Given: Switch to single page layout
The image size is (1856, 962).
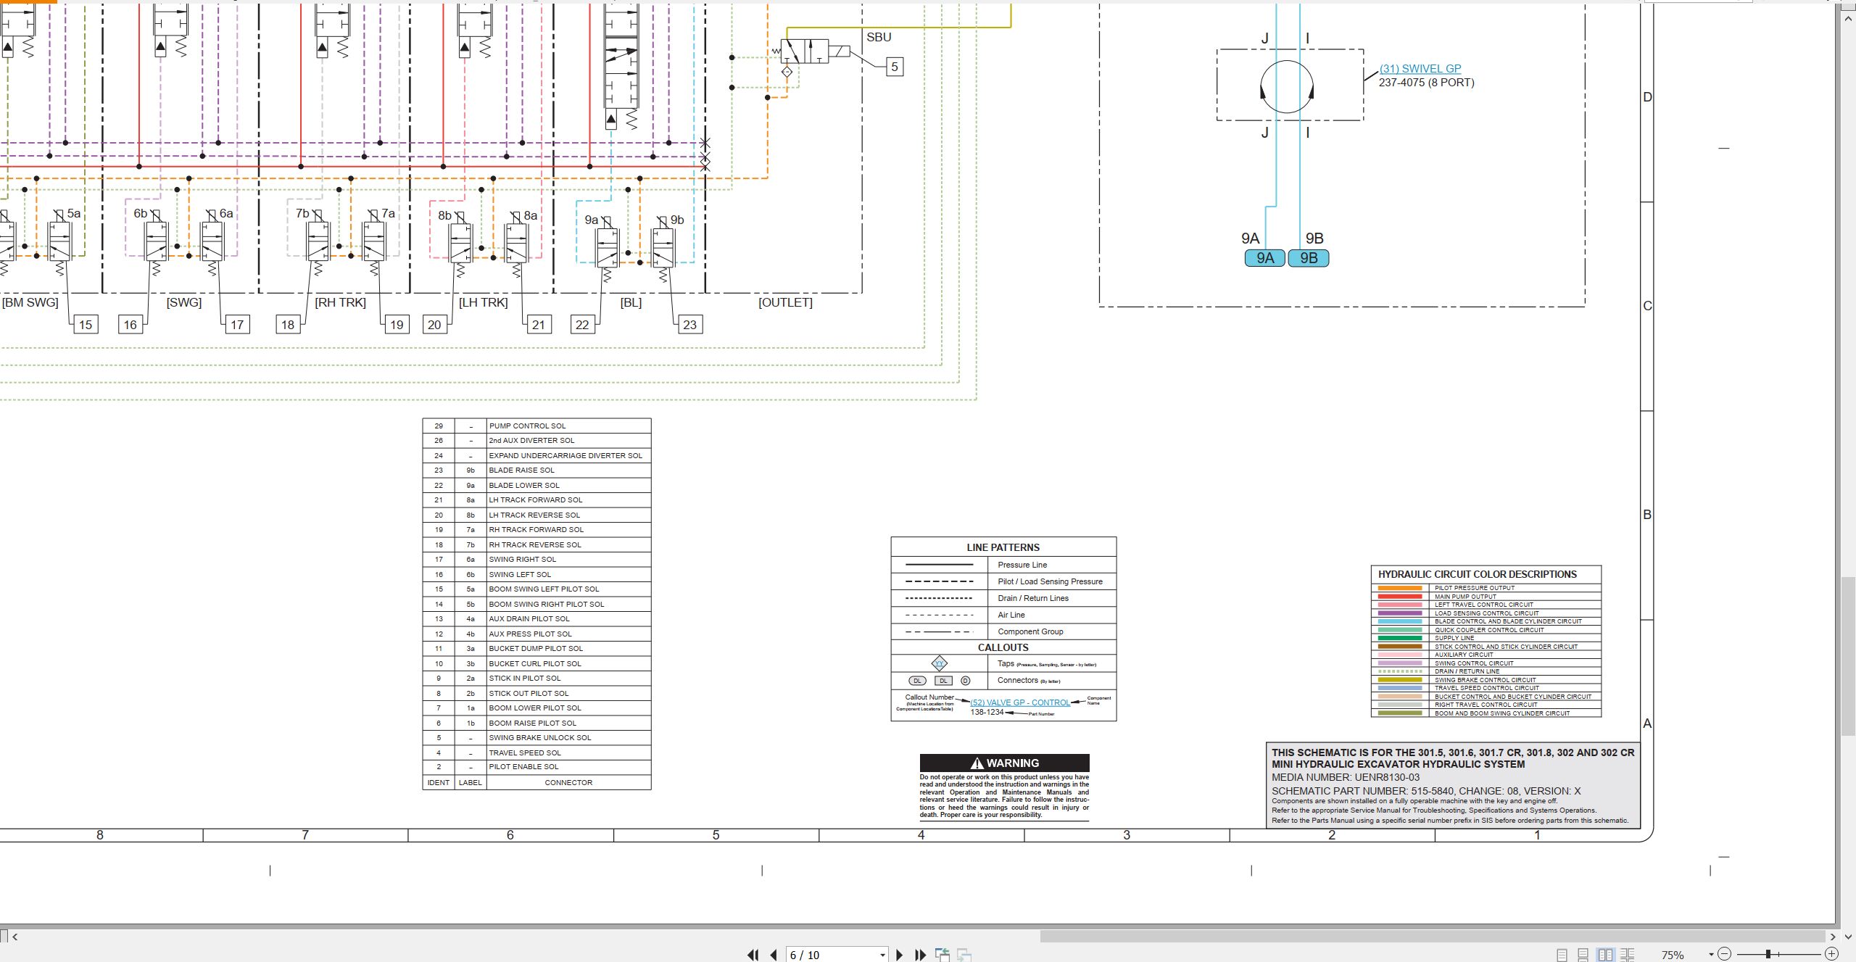Looking at the screenshot, I should click(1562, 955).
